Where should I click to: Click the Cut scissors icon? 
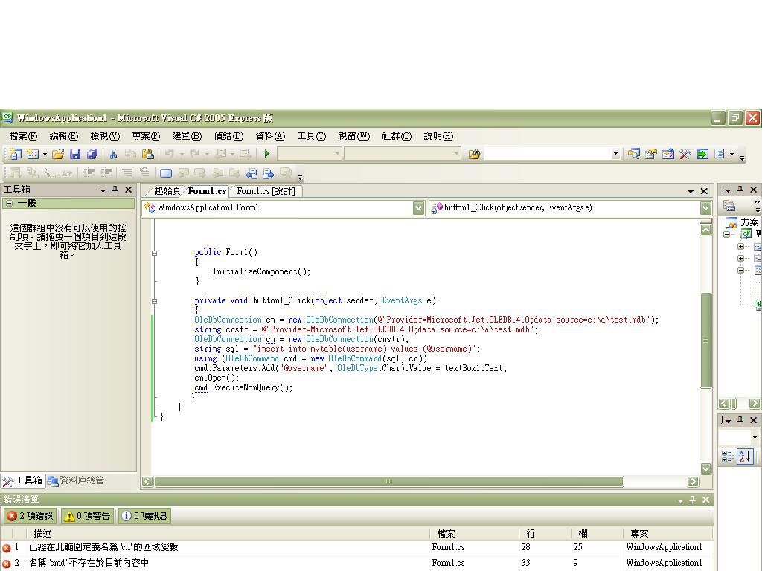pos(114,154)
